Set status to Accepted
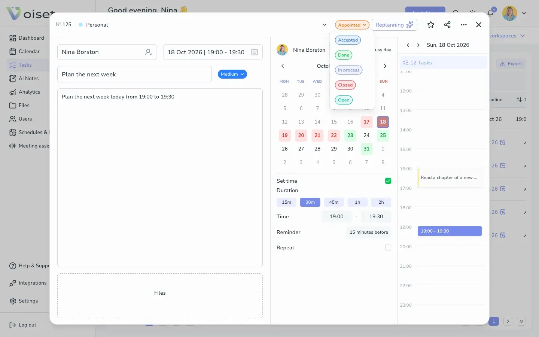Screen dimensions: 539x337 [x=348, y=40]
